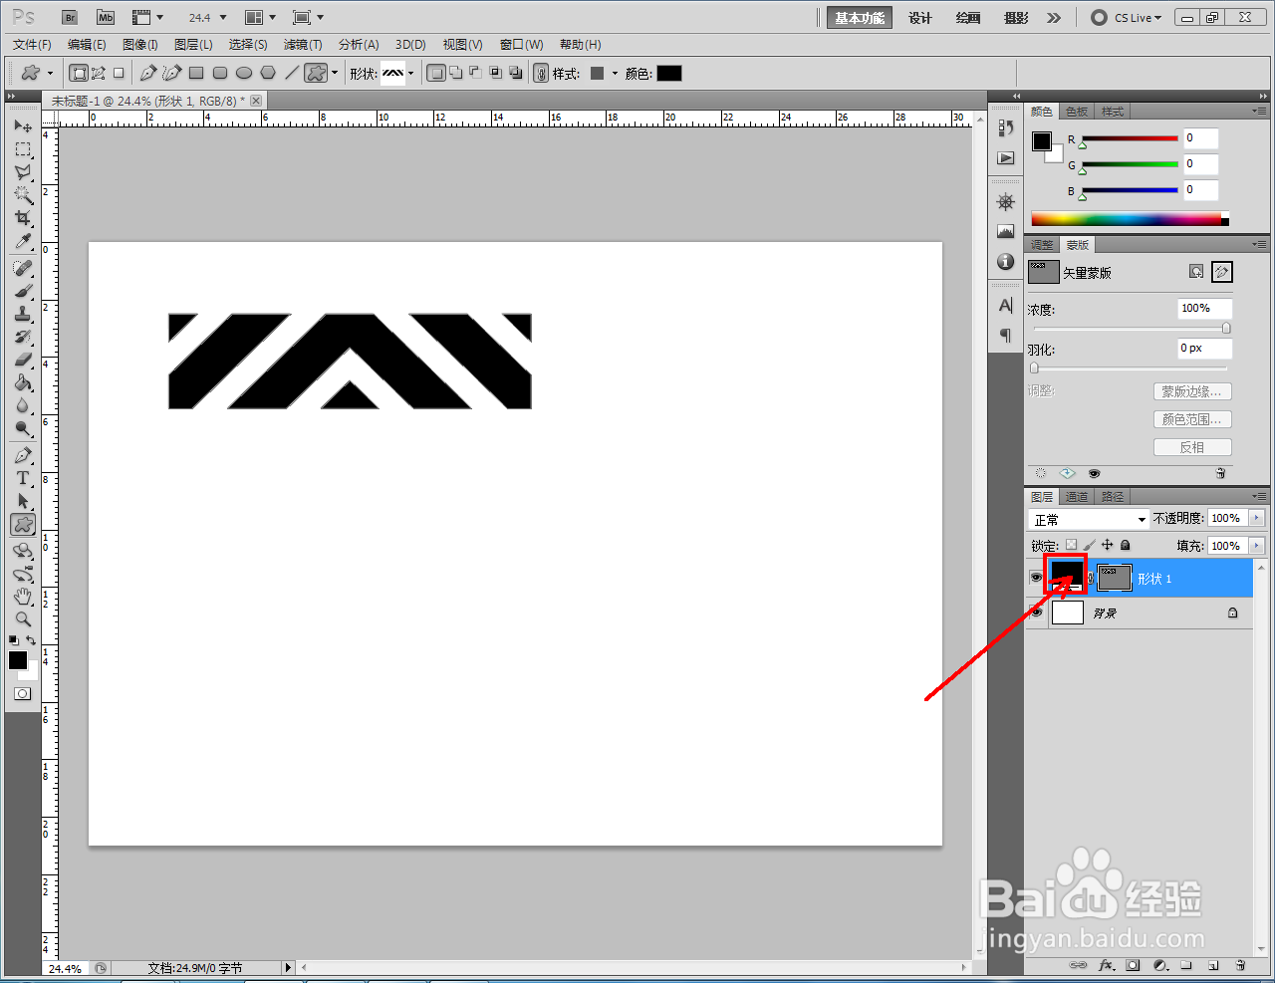
Task: Select the Horizontal Type tool
Action: click(x=23, y=479)
